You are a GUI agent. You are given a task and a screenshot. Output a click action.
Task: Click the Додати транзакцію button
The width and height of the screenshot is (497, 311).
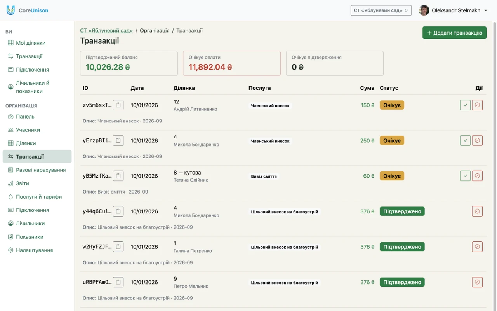454,33
